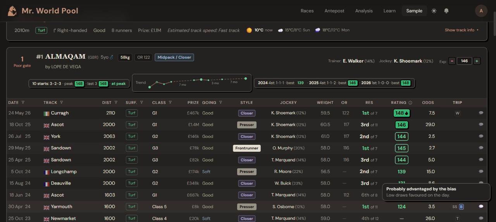Click the Presser badge on Longchamp row
This screenshot has width=496, height=222.
click(247, 171)
